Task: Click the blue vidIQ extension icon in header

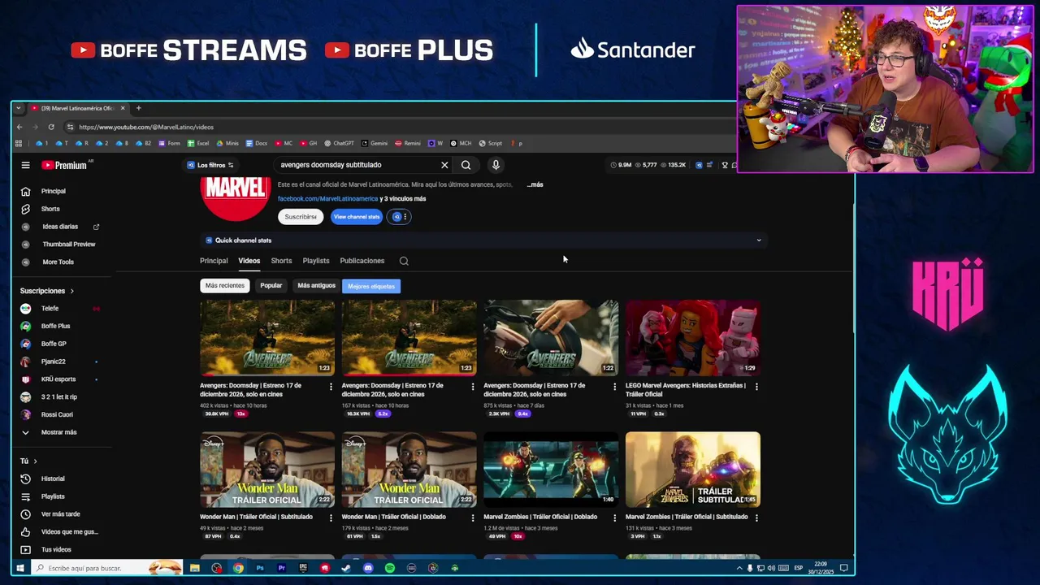Action: pyautogui.click(x=699, y=165)
